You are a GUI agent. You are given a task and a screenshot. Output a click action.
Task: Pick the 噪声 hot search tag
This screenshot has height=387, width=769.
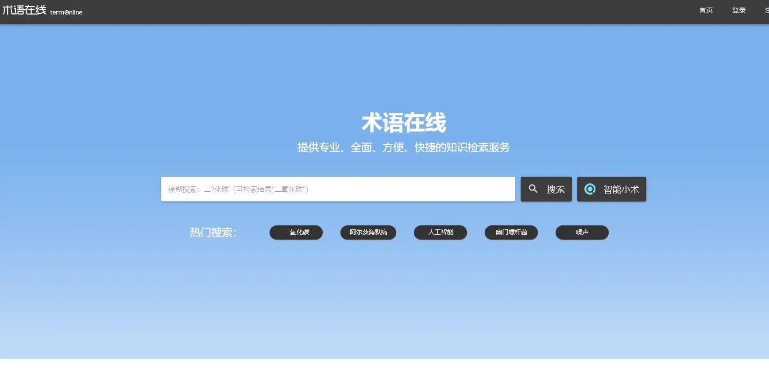(582, 232)
